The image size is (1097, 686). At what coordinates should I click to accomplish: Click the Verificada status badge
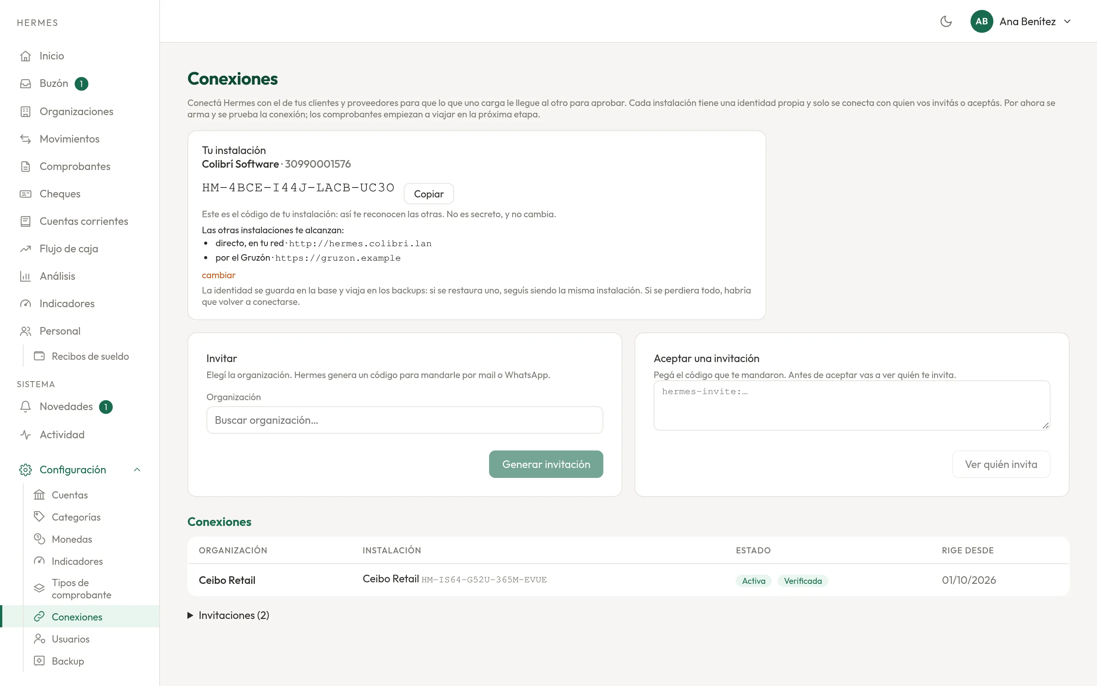click(x=803, y=581)
